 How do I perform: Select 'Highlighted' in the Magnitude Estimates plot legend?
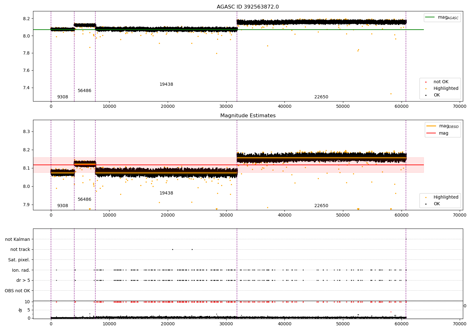446,197
